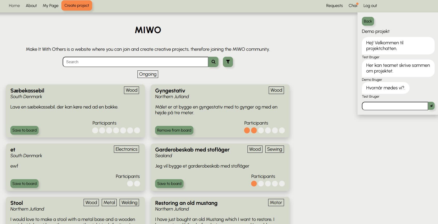The image size is (438, 224).
Task: Go to Home in navigation bar
Action: pyautogui.click(x=14, y=5)
